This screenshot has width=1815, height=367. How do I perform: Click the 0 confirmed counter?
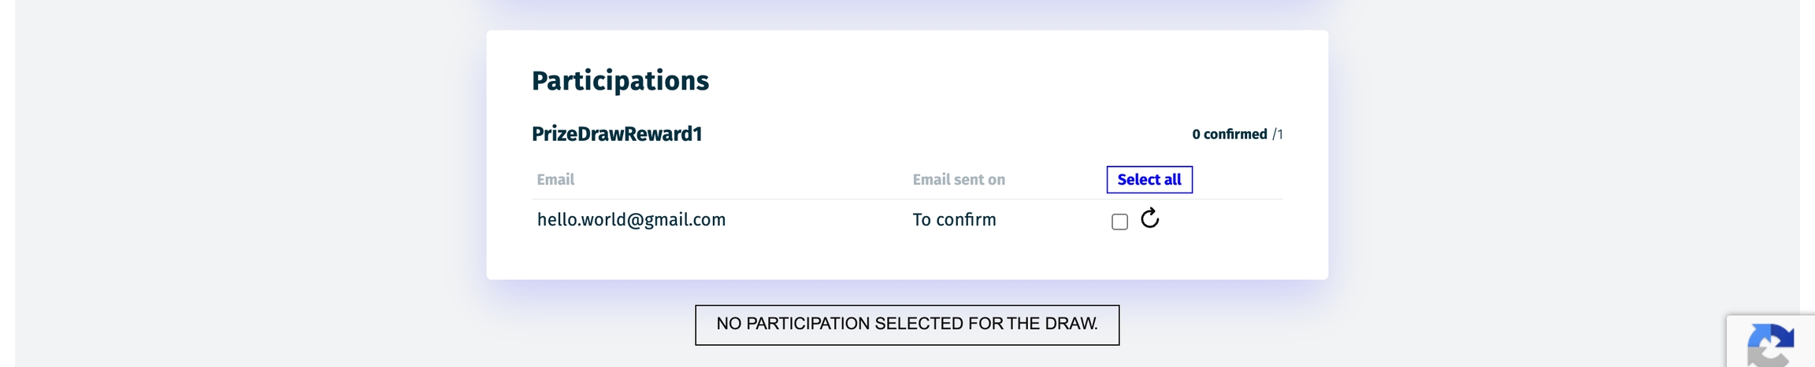tap(1229, 134)
